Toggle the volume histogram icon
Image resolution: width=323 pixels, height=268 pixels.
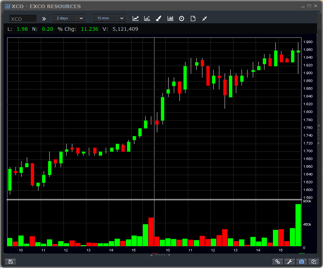click(x=170, y=18)
